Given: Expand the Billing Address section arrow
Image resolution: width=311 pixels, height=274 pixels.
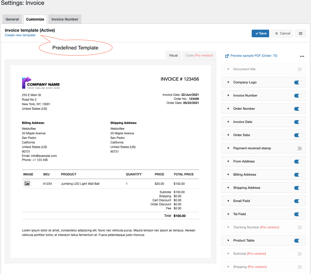Looking at the screenshot, I should pyautogui.click(x=228, y=175).
